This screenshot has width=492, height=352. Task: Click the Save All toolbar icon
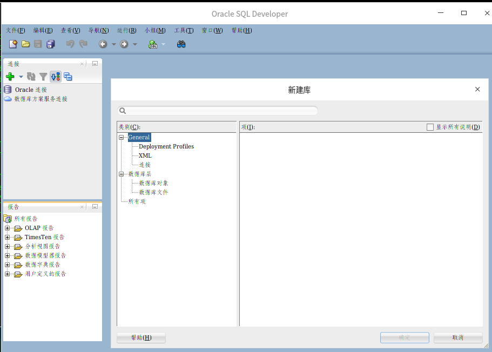point(51,44)
